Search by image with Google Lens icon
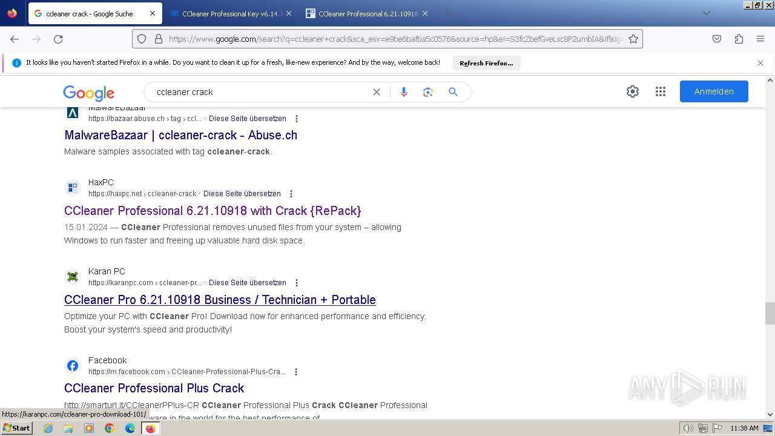Viewport: 775px width, 436px height. pyautogui.click(x=428, y=92)
